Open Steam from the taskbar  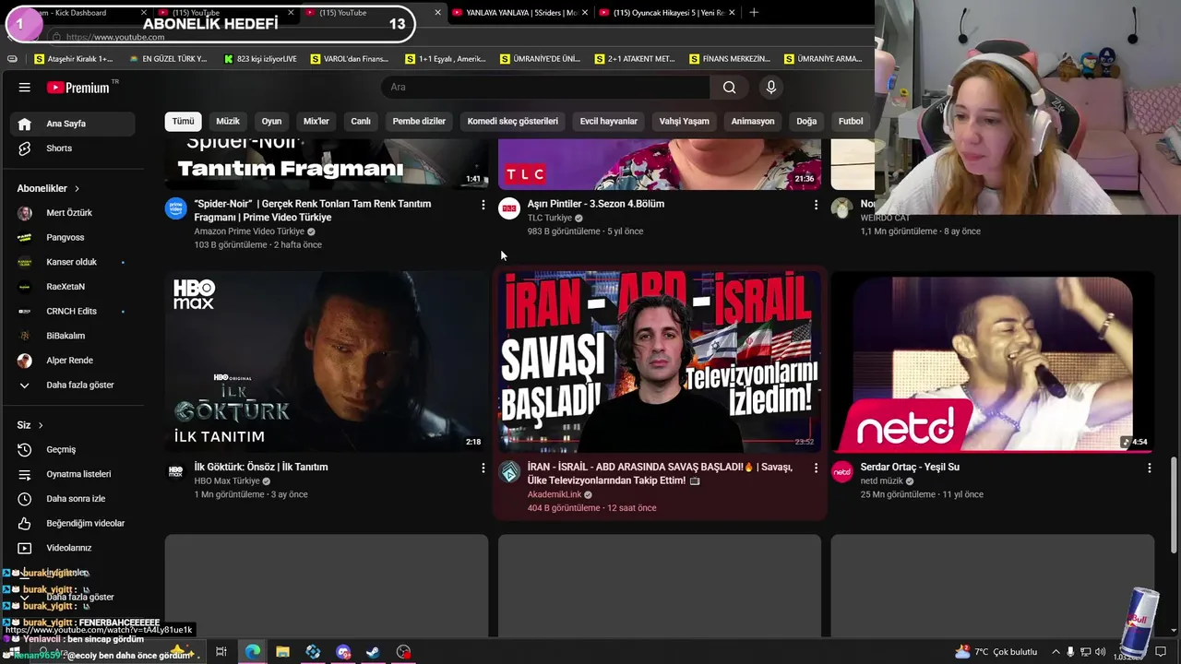[373, 652]
